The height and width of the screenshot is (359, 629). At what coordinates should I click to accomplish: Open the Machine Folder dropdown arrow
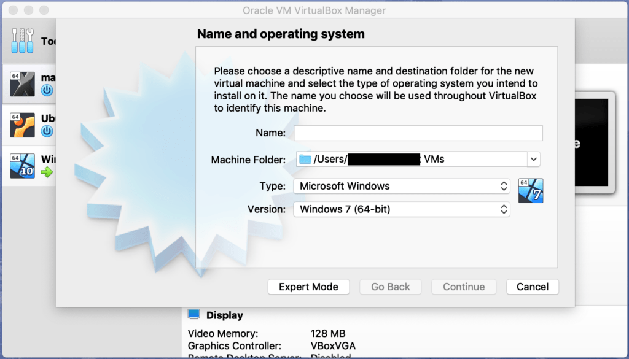534,159
